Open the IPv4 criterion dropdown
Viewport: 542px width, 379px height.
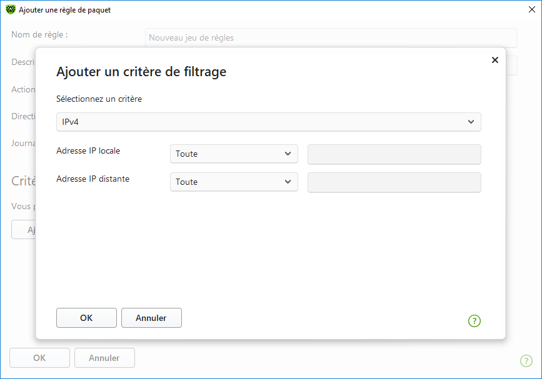(x=268, y=122)
